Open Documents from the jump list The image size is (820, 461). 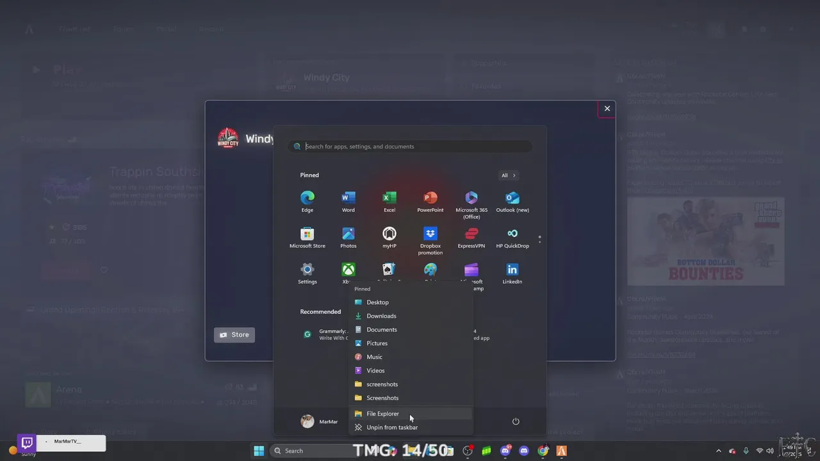pyautogui.click(x=411, y=330)
